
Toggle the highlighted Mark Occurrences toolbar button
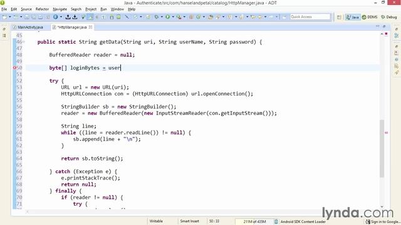[x=90, y=17]
